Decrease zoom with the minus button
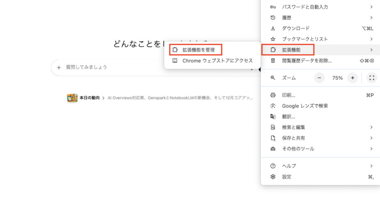The width and height of the screenshot is (380, 204). (319, 78)
